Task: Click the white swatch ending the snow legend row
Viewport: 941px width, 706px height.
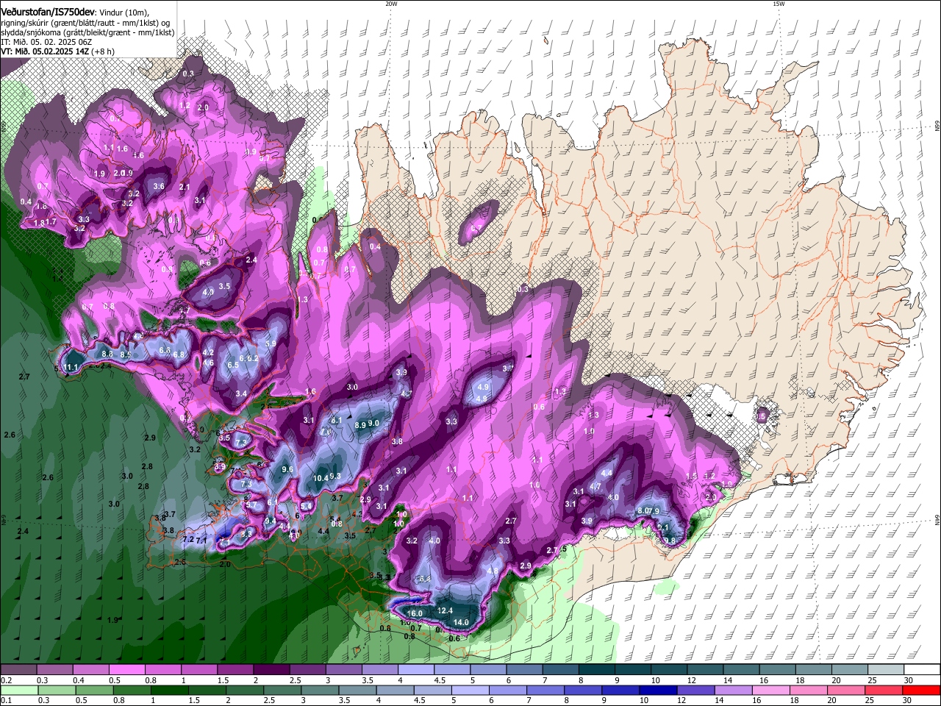Action: click(922, 670)
